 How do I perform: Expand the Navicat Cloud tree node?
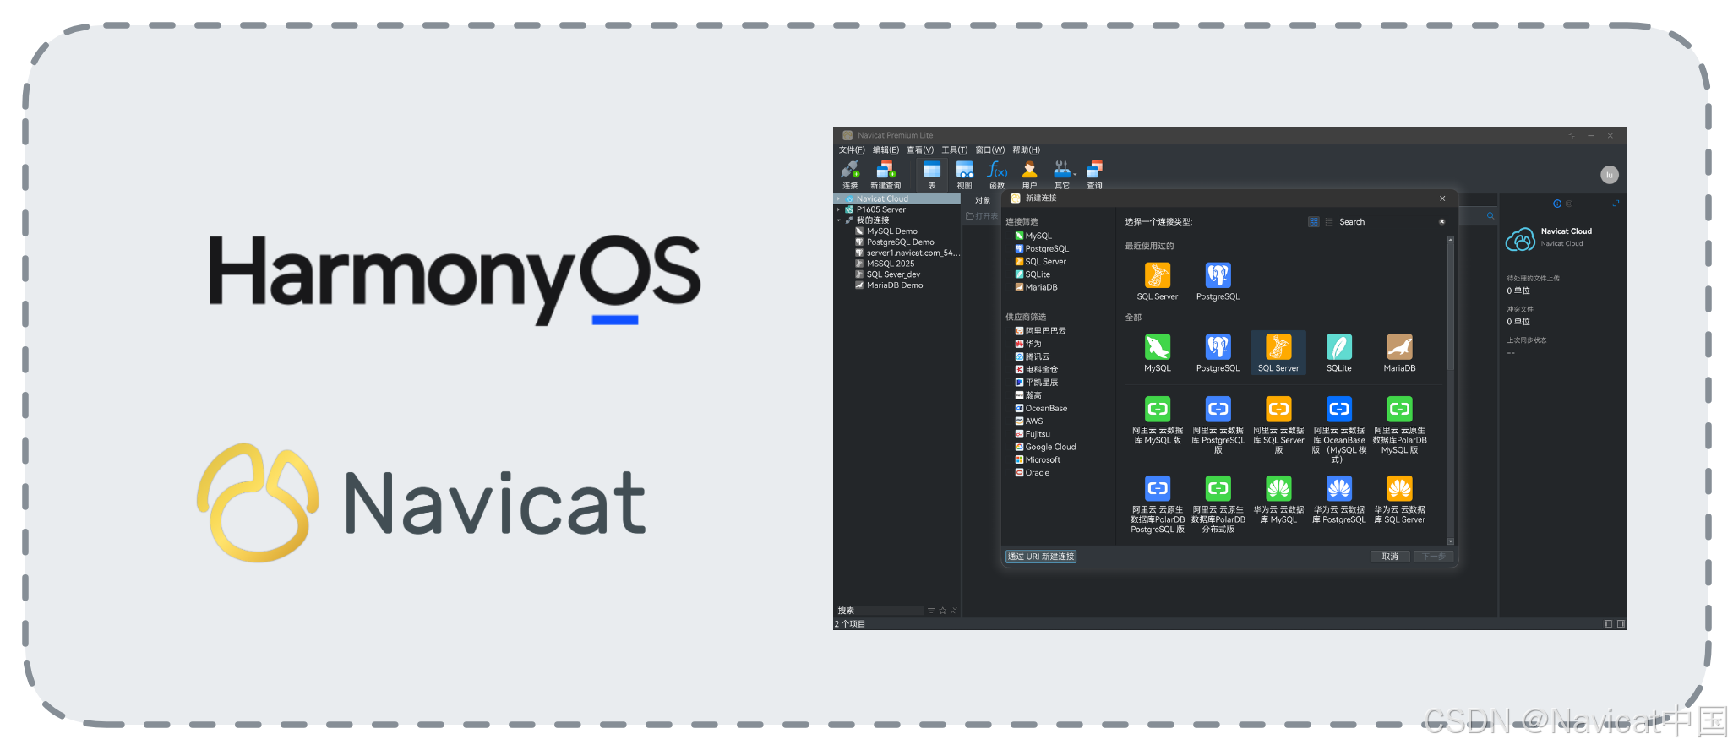pyautogui.click(x=839, y=199)
